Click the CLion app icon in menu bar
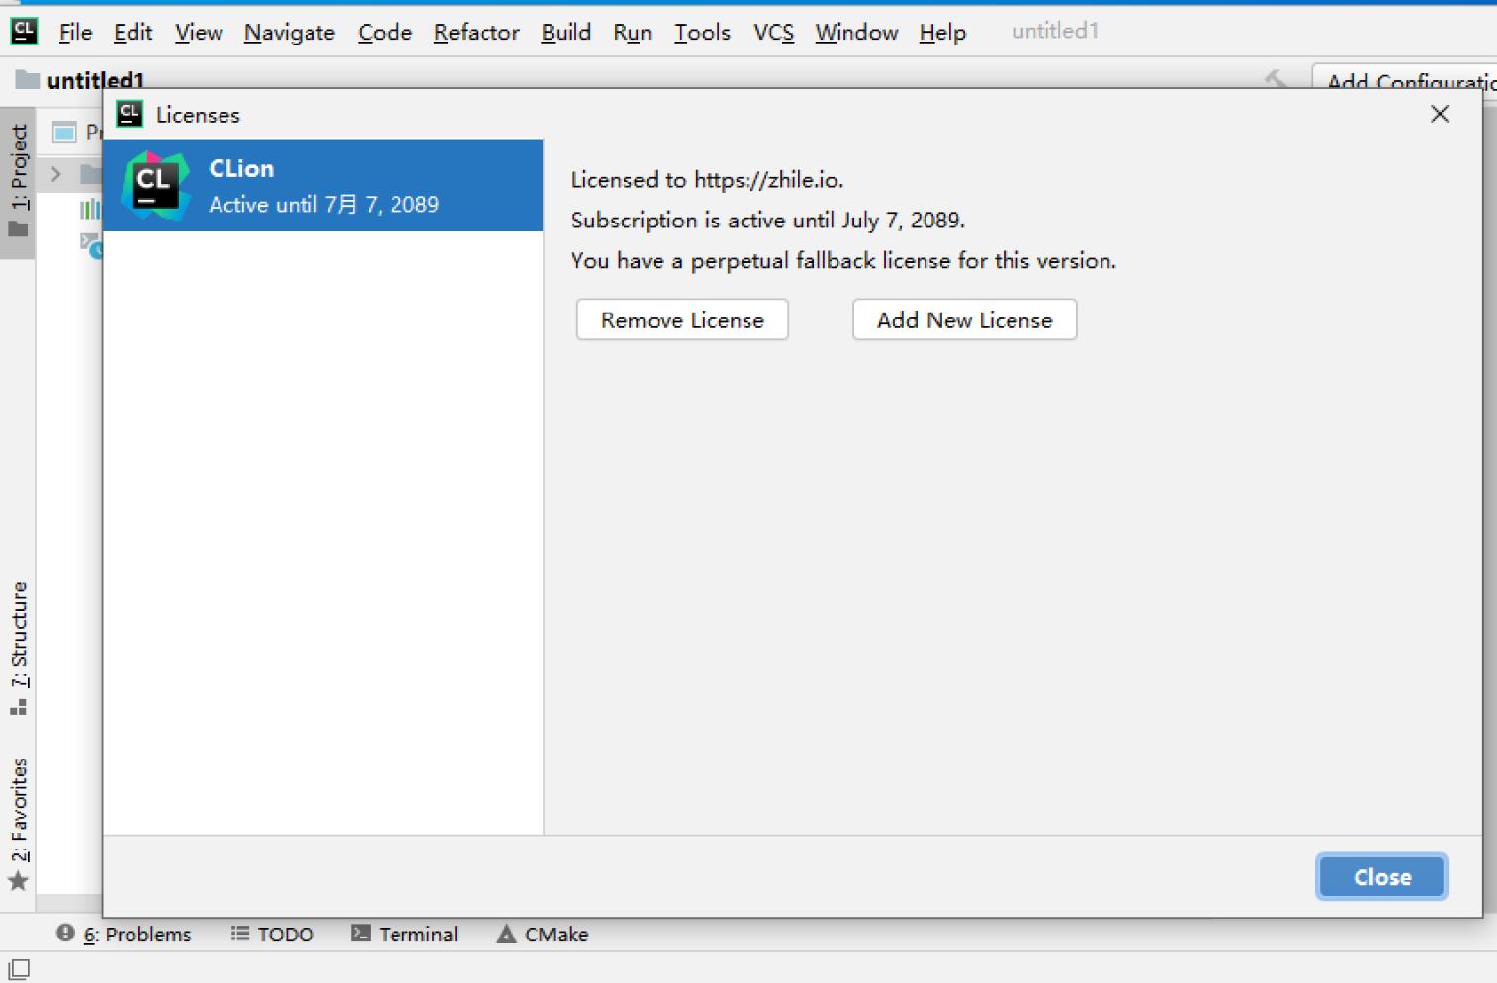1497x983 pixels. 24,32
